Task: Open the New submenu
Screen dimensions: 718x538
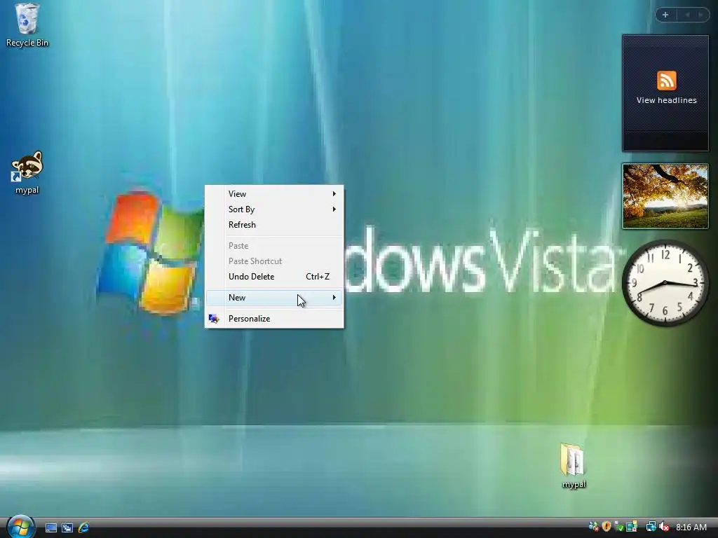Action: (x=274, y=298)
